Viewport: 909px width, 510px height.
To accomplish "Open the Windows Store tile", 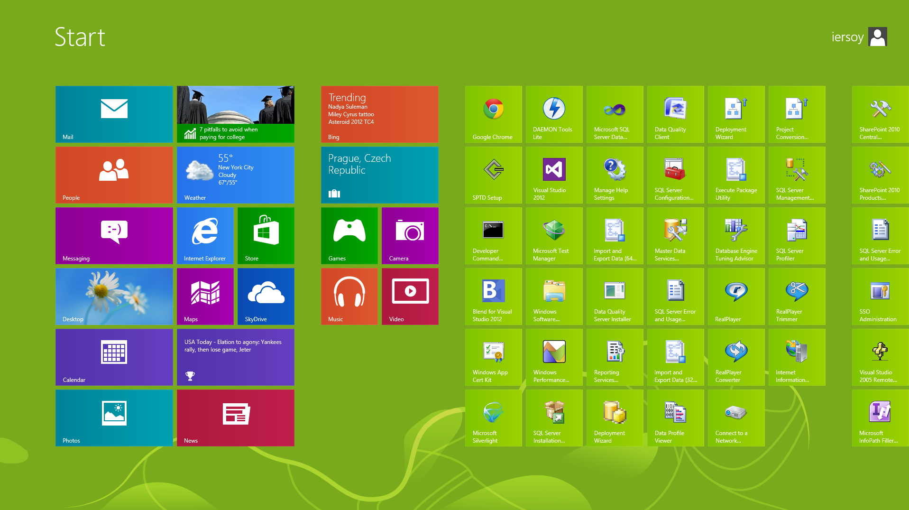I will click(266, 236).
